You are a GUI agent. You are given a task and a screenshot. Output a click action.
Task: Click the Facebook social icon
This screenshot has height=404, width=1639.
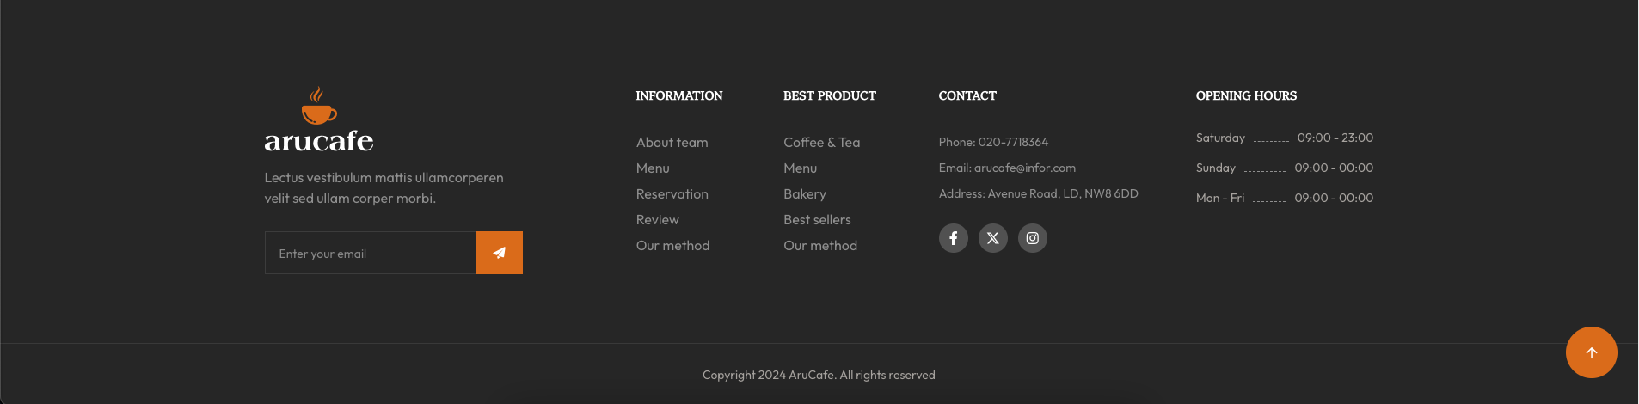pyautogui.click(x=953, y=238)
